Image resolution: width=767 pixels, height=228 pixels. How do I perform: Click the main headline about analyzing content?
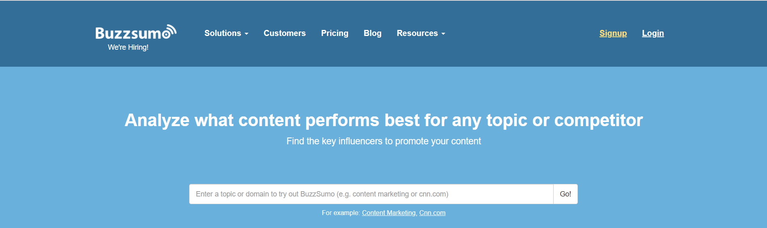(x=383, y=120)
